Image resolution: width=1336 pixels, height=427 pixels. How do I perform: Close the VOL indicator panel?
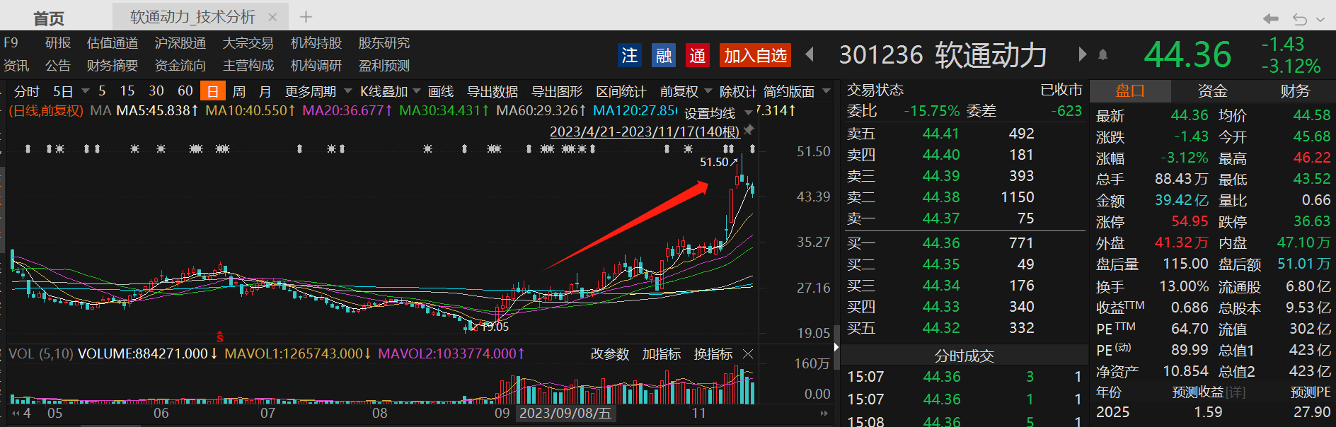748,353
